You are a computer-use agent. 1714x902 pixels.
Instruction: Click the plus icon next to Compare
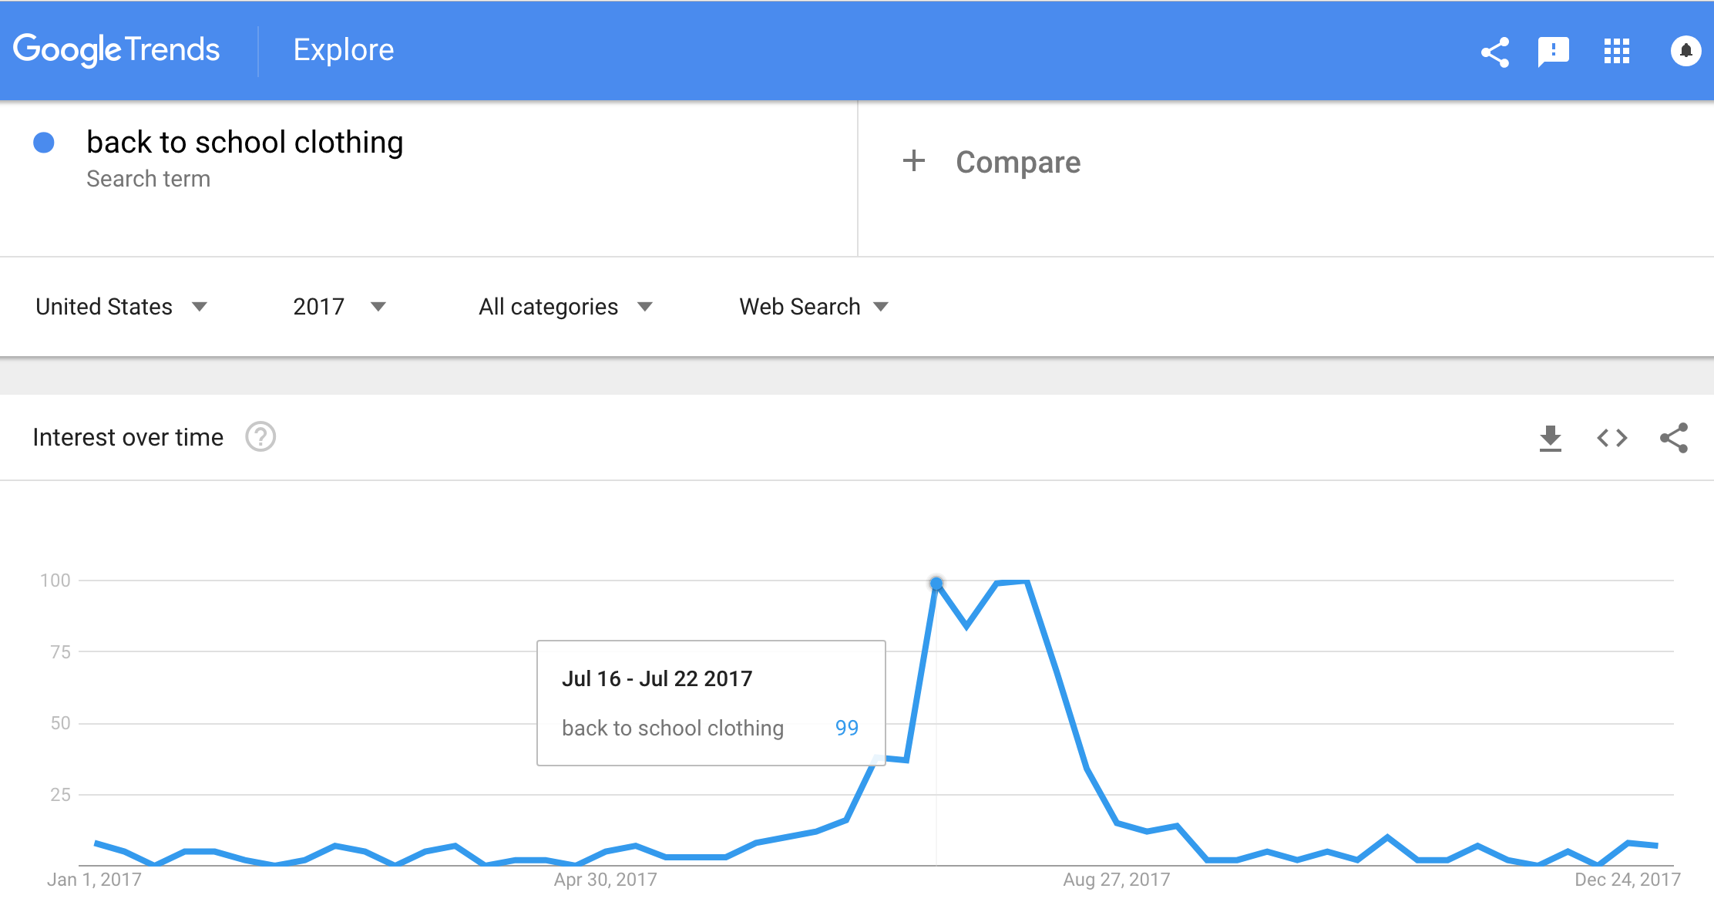[x=913, y=161]
